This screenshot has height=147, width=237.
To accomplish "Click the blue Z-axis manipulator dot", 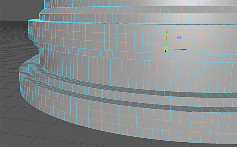I will point(166,51).
